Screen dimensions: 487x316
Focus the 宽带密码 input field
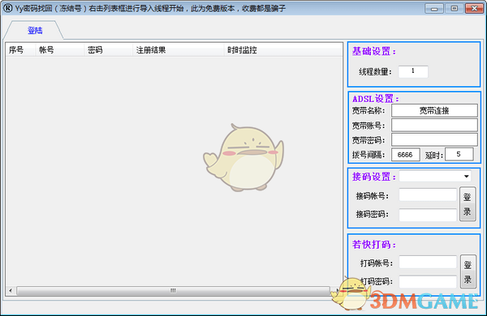(434, 140)
